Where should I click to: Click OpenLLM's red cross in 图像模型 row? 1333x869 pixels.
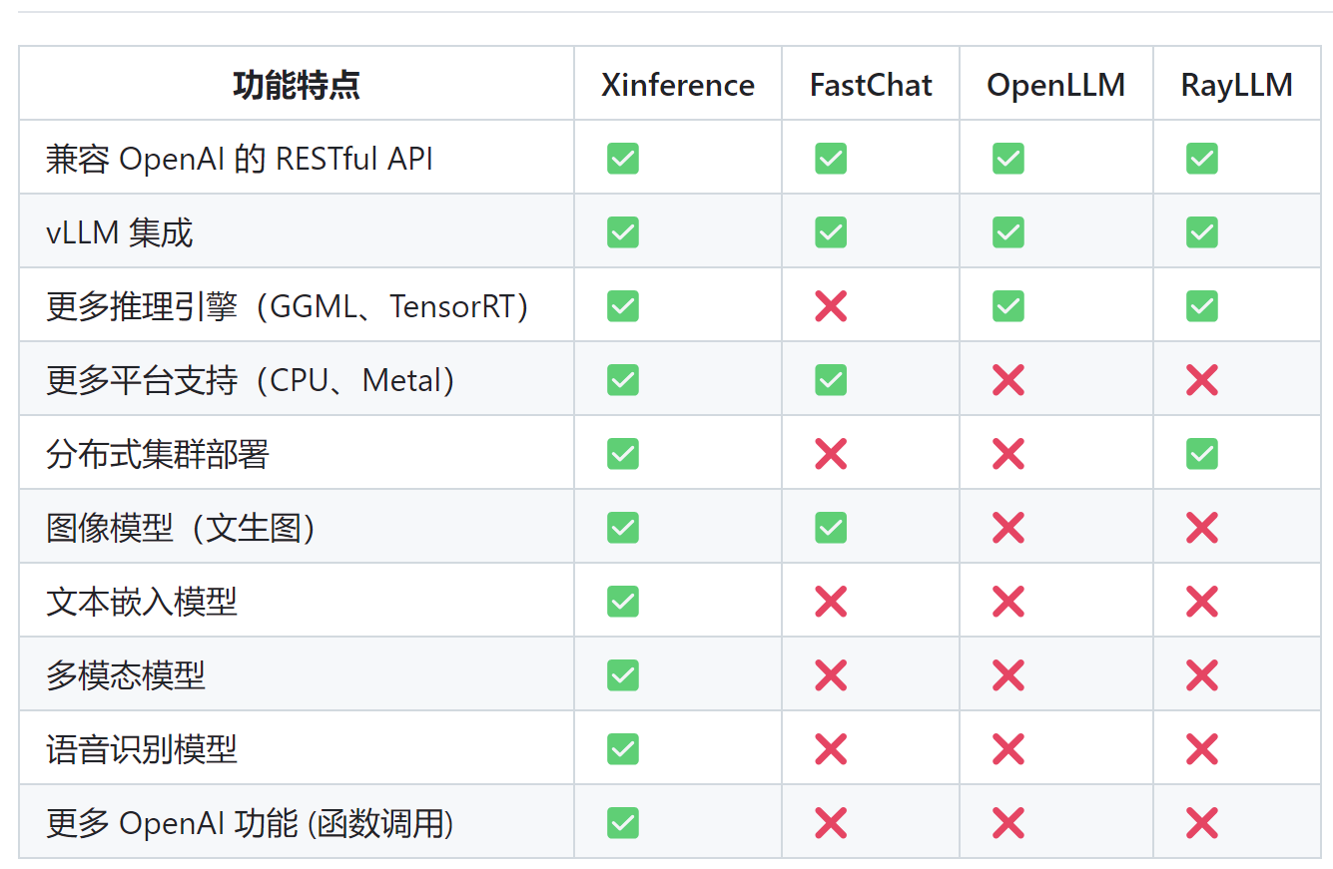pyautogui.click(x=1007, y=527)
